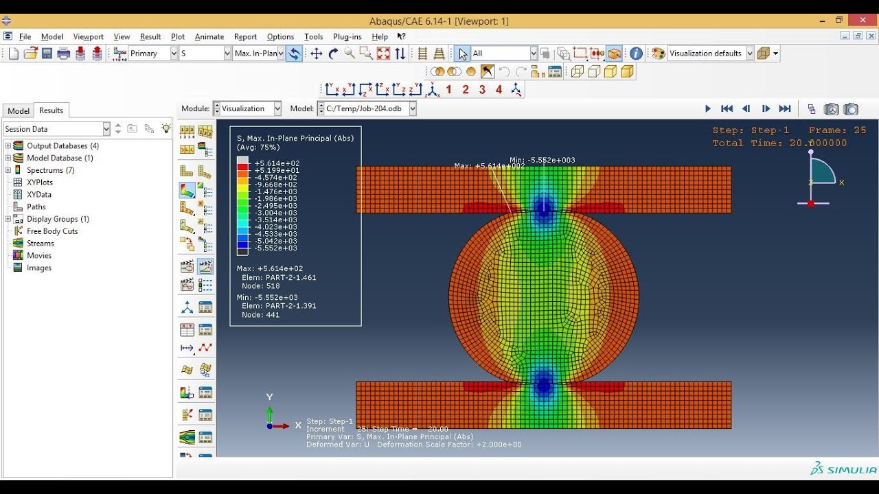Apply custom view 3
The image size is (879, 494).
coord(482,89)
